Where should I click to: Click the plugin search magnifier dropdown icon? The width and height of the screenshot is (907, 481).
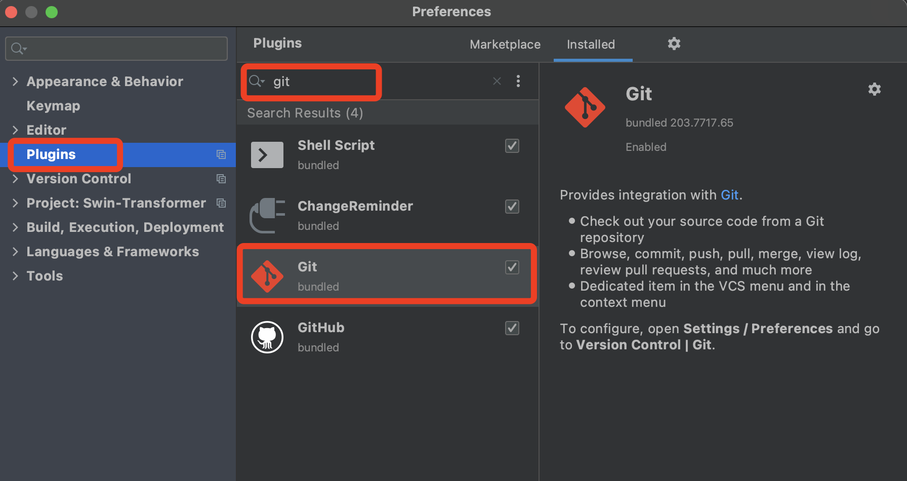pos(257,81)
